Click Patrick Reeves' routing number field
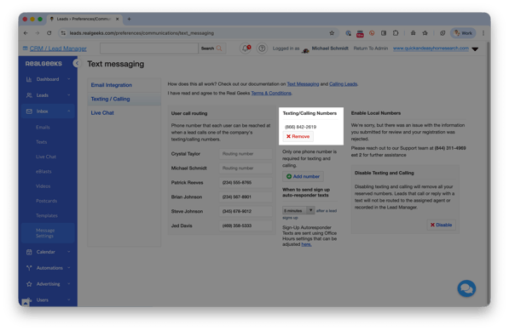The height and width of the screenshot is (331, 509). (246, 182)
